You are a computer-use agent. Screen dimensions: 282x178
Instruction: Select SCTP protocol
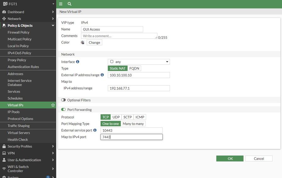tap(127, 117)
